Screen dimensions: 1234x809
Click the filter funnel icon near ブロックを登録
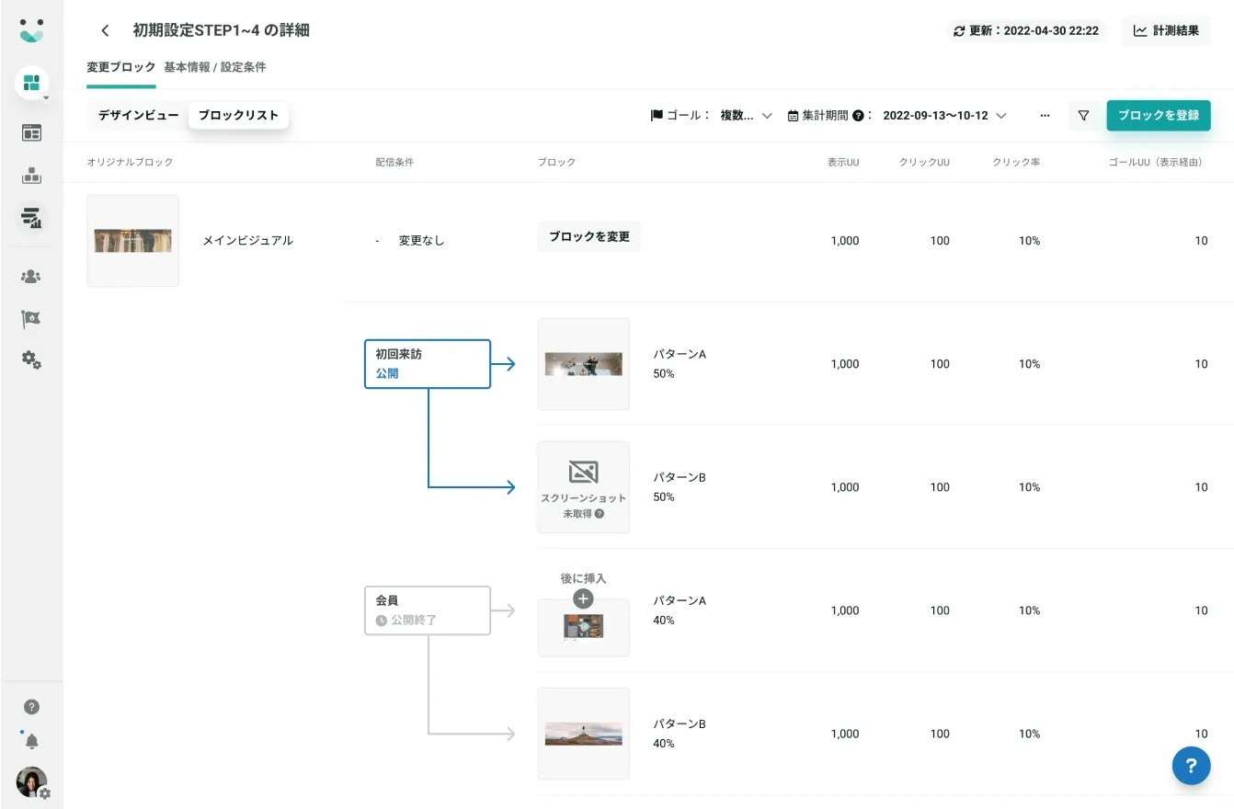pos(1083,115)
